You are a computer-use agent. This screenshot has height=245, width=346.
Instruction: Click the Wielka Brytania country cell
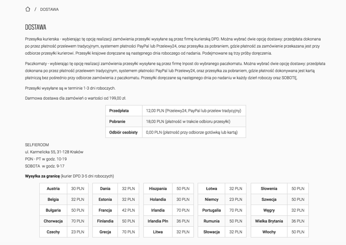point(269,221)
